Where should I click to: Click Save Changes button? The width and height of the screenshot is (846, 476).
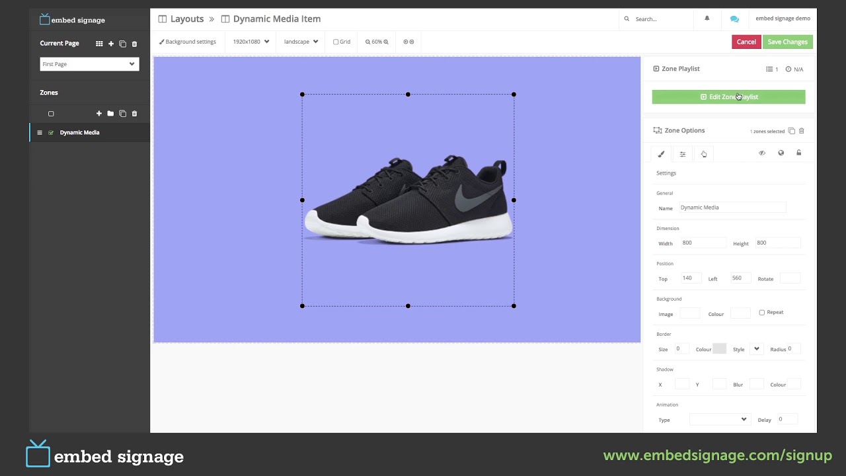[x=788, y=42]
